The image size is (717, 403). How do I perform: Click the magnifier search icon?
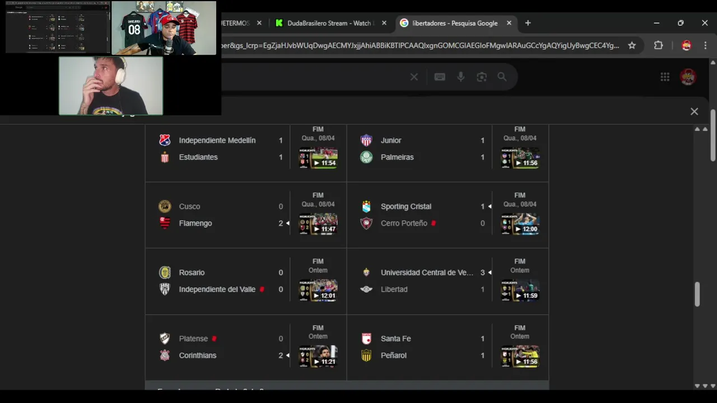click(x=502, y=77)
